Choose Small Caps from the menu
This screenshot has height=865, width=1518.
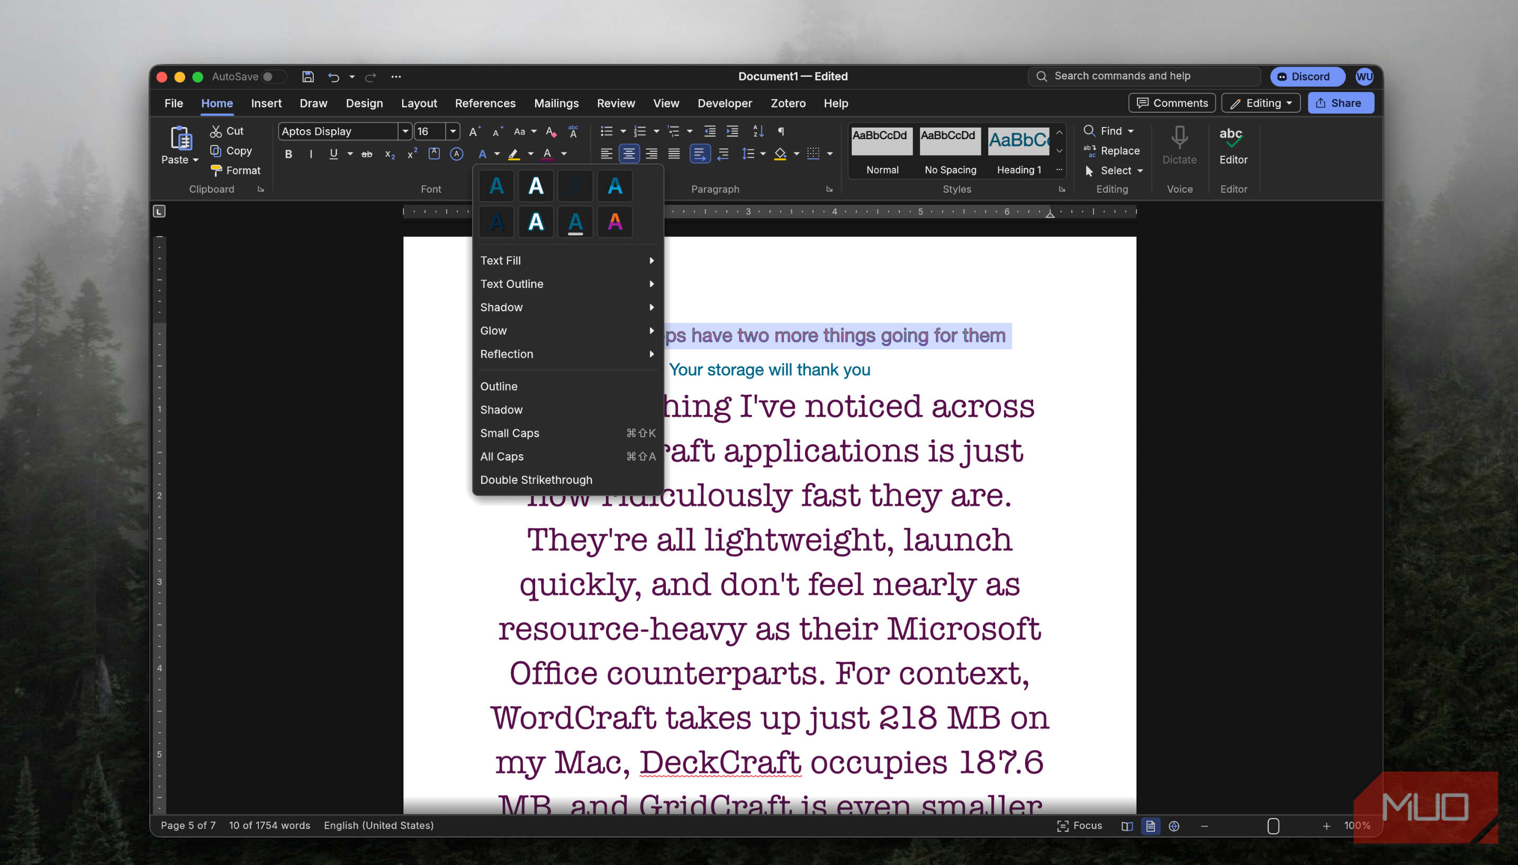click(567, 433)
